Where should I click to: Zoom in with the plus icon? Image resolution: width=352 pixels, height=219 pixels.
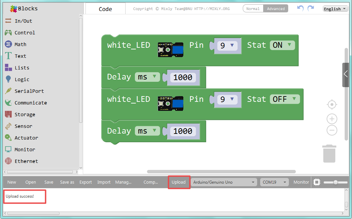click(x=332, y=119)
